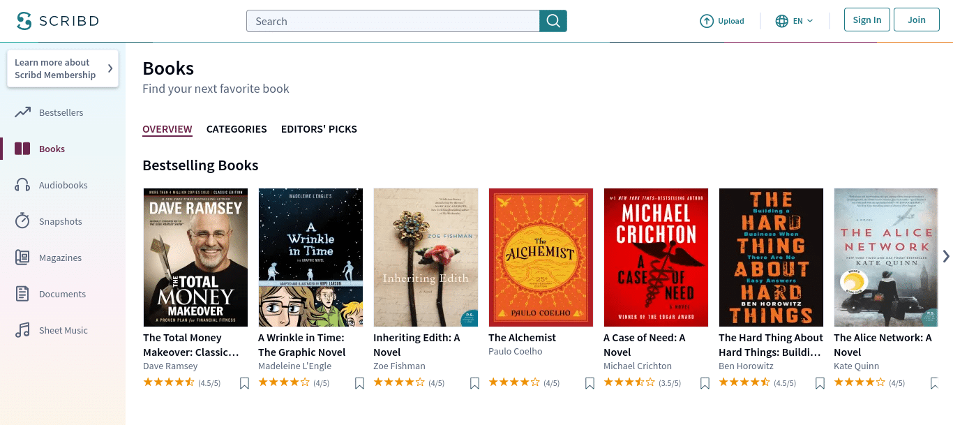Viewport: 953px width, 425px height.
Task: Expand Learn more about Scribd Membership
Action: click(63, 68)
